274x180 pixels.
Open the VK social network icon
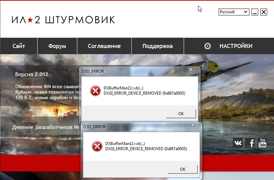(238, 143)
